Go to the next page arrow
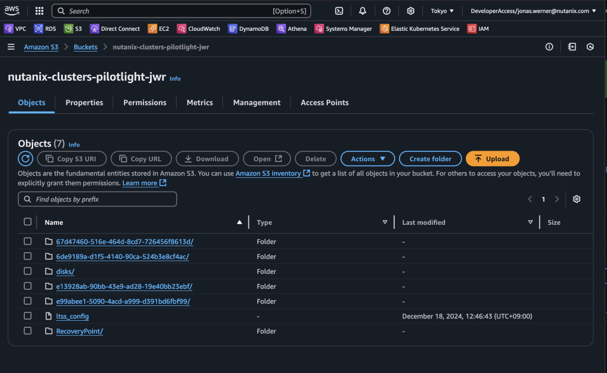The height and width of the screenshot is (373, 607). pos(557,199)
